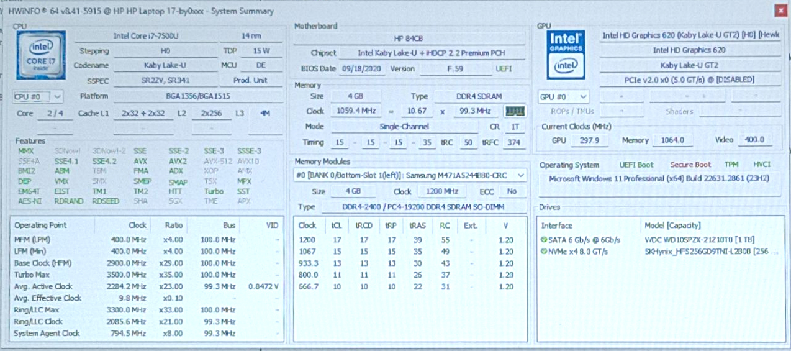Click the memory Clock 1059.4 MHz field
Image resolution: width=791 pixels, height=351 pixels.
[x=355, y=111]
